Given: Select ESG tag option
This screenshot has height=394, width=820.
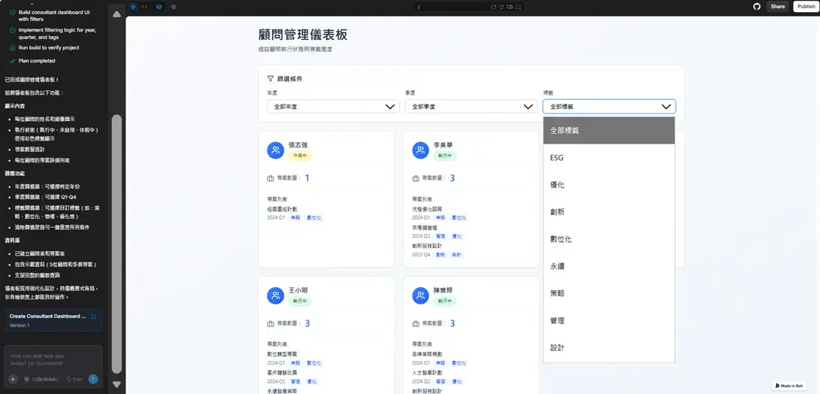Looking at the screenshot, I should coord(610,157).
